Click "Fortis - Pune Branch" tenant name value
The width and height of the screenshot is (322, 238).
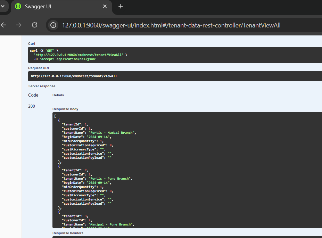coord(110,179)
